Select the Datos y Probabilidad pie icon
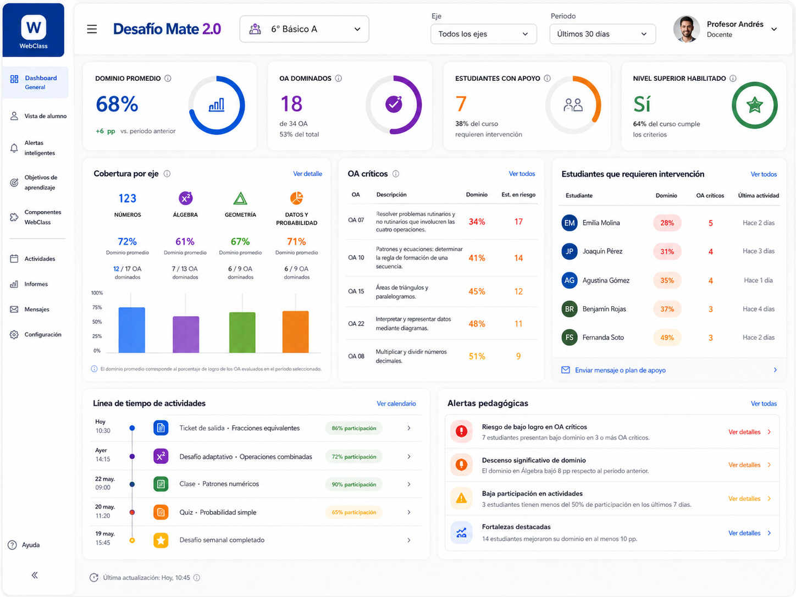Image resolution: width=796 pixels, height=597 pixels. click(296, 198)
